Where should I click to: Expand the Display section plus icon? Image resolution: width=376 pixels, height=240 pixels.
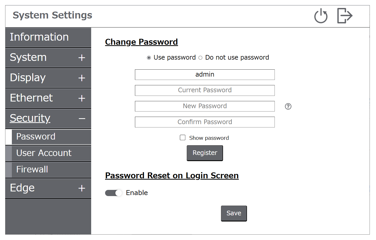[x=82, y=78]
